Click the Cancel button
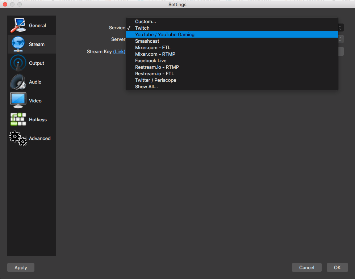Image resolution: width=355 pixels, height=279 pixels. click(306, 267)
